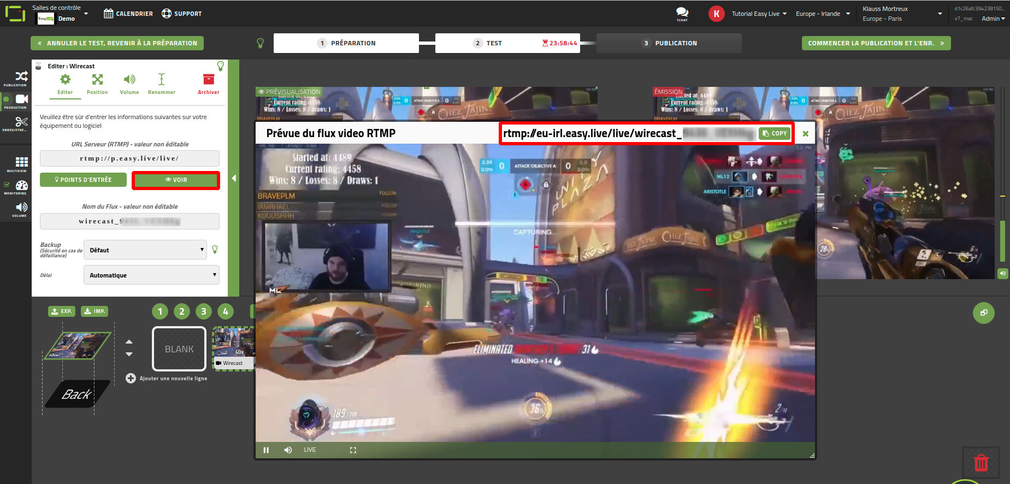
Task: Mute the RTMP preview player
Action: (x=288, y=450)
